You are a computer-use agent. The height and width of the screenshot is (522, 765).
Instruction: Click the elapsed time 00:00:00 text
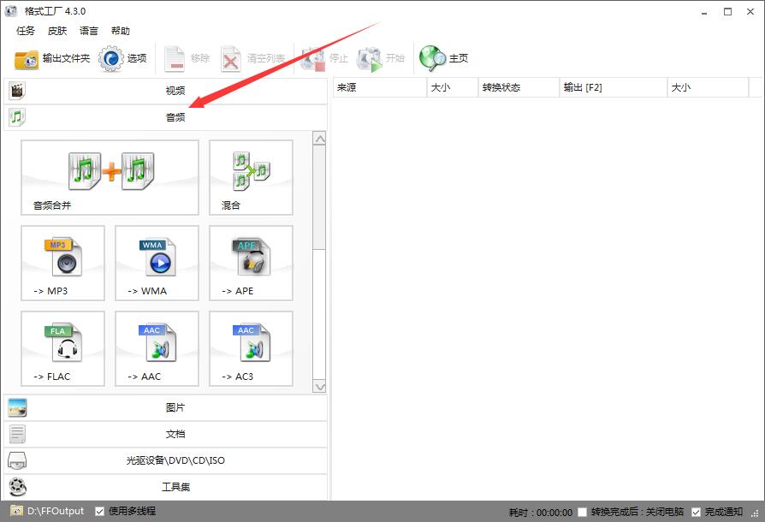(x=554, y=513)
